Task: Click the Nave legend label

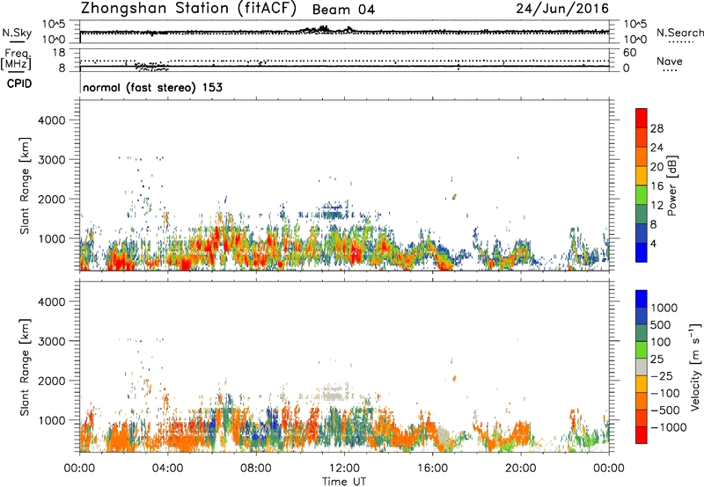Action: coord(670,62)
